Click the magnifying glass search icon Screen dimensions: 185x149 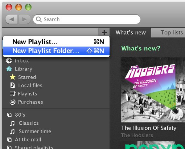click(39, 19)
